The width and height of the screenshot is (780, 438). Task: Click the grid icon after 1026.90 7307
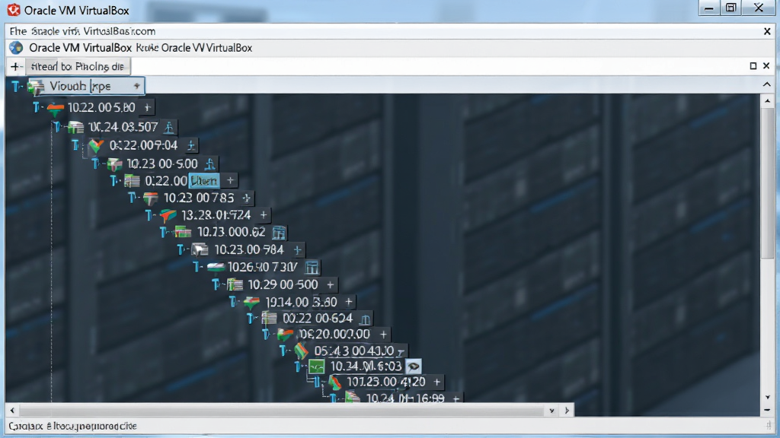(x=312, y=268)
